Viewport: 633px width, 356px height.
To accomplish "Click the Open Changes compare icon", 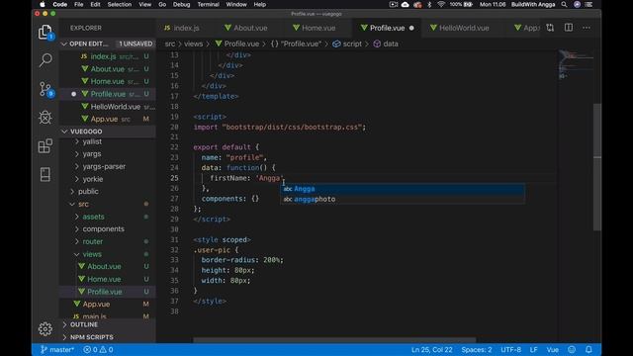I will click(550, 28).
